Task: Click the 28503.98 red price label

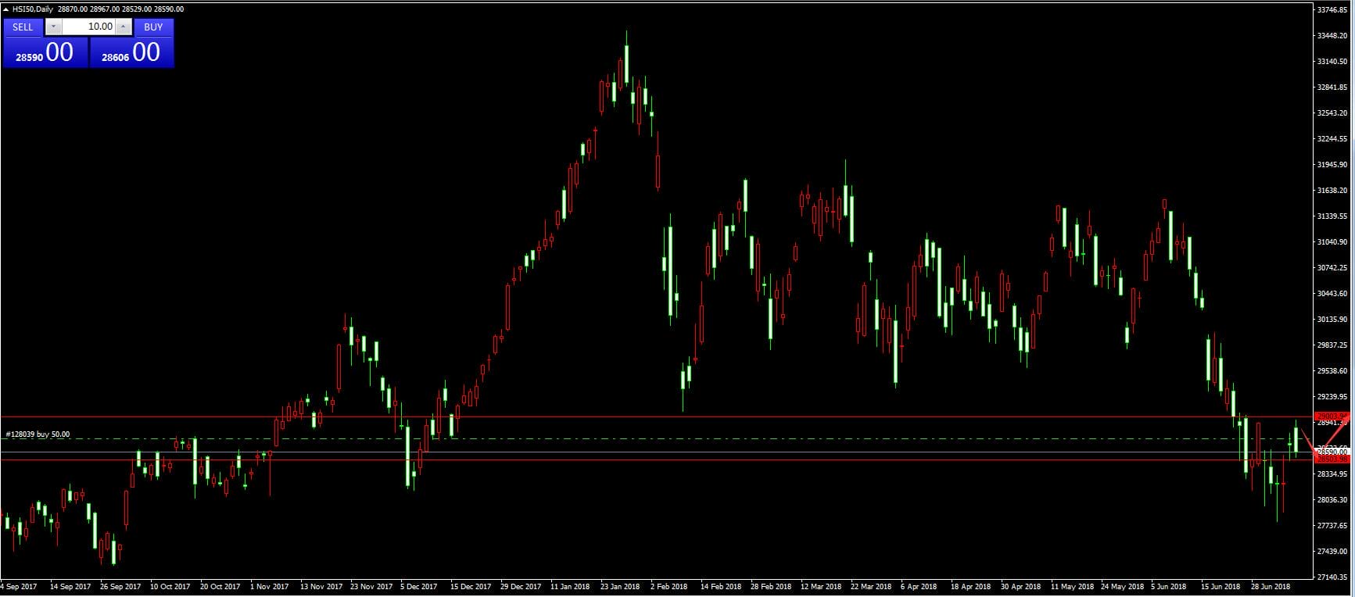Action: tap(1331, 459)
